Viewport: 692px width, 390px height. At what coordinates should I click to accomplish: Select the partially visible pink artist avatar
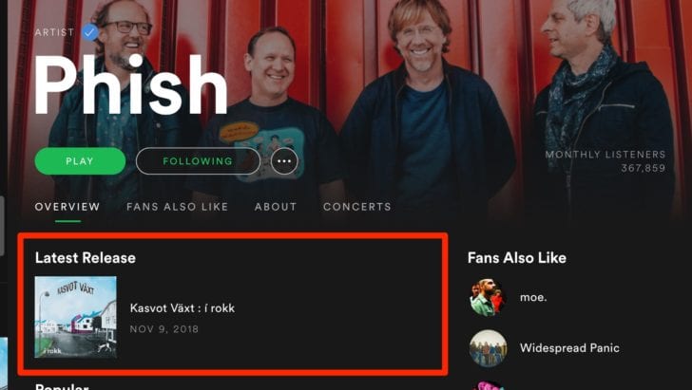tap(488, 385)
